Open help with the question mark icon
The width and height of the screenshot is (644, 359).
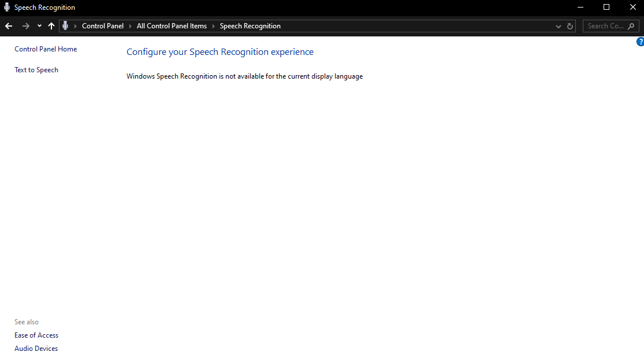click(x=640, y=42)
